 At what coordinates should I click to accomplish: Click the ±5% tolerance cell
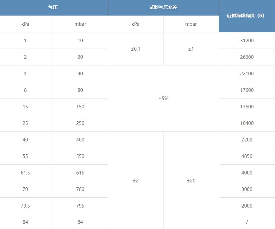pos(163,98)
